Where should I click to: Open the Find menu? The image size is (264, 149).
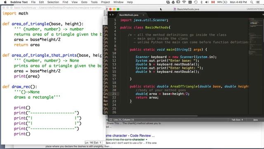65,2
